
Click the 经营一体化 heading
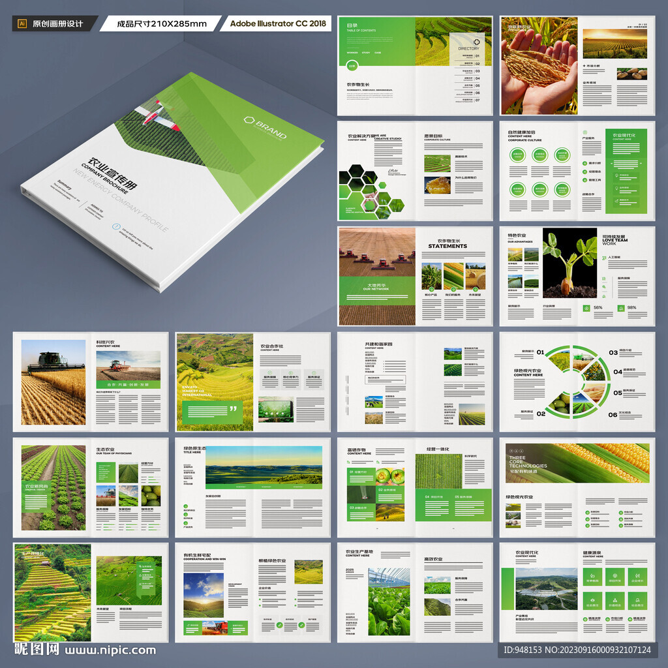pyautogui.click(x=438, y=449)
